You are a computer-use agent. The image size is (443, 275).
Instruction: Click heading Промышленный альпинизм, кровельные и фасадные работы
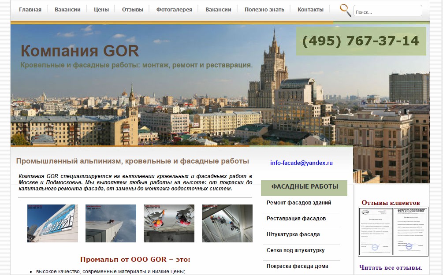133,161
